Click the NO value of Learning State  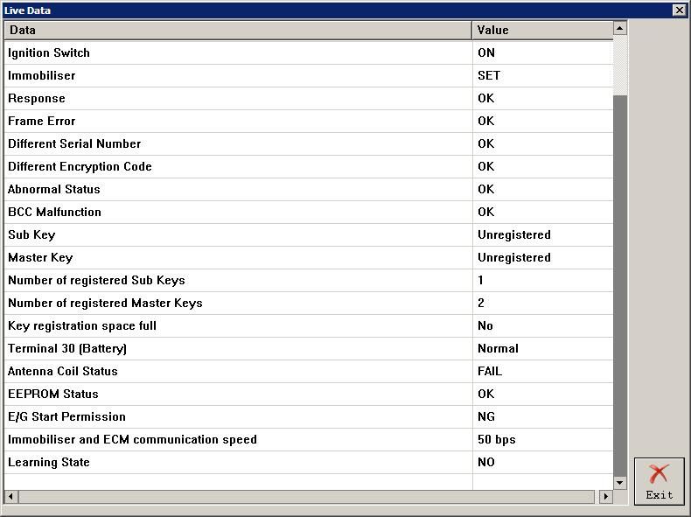pos(486,463)
